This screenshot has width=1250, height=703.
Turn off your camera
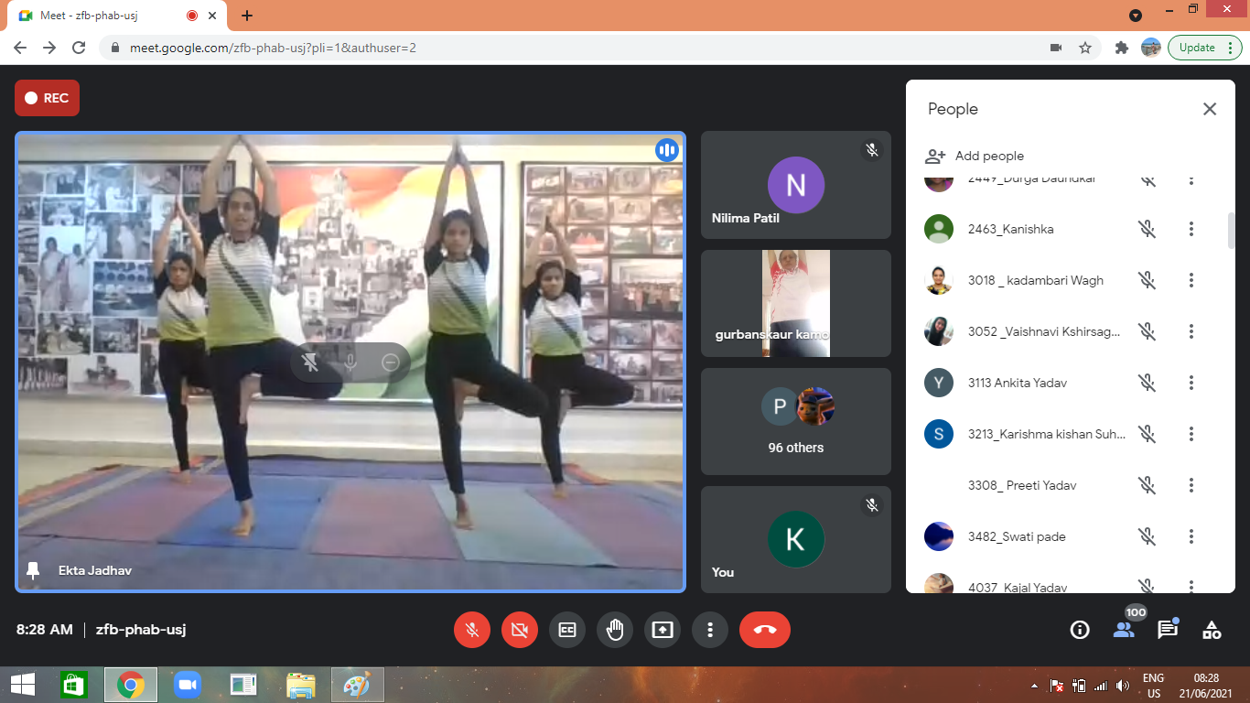tap(520, 630)
